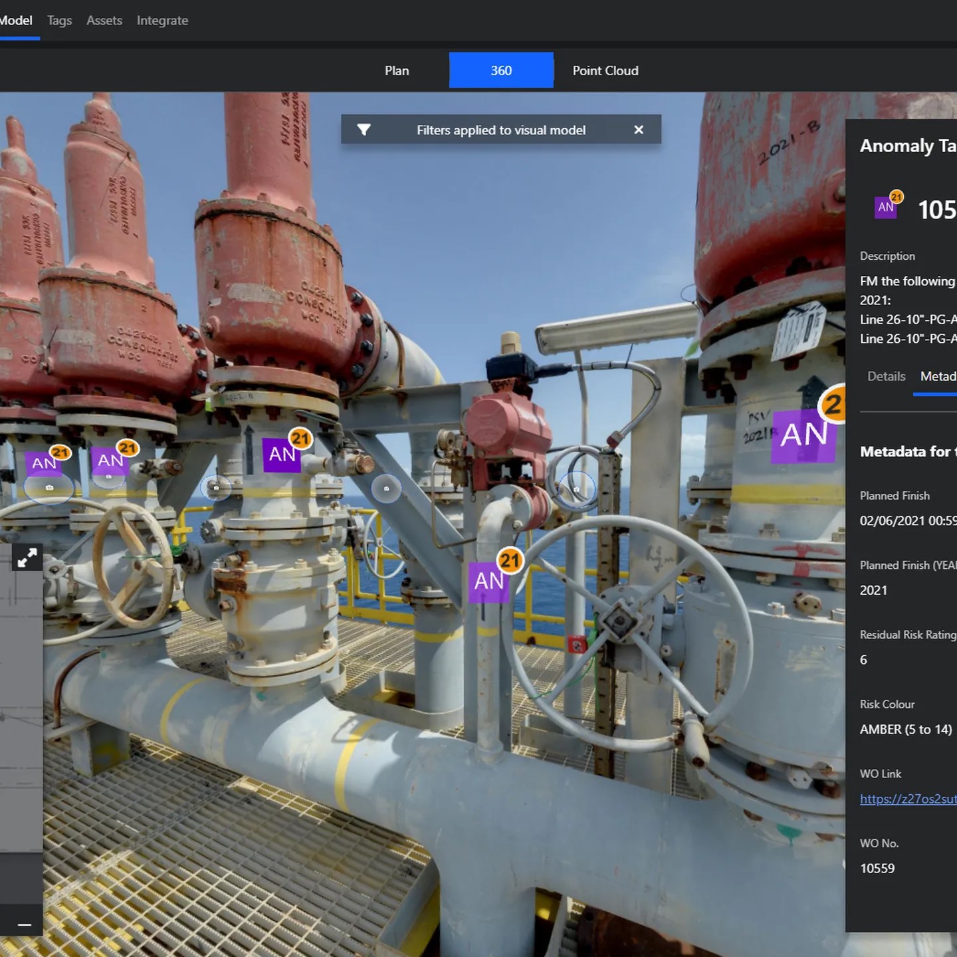Open the WO Link URL
Viewport: 957px width, 957px height.
(908, 799)
